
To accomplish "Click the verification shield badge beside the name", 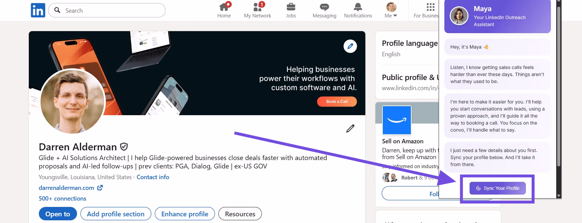I will (124, 147).
